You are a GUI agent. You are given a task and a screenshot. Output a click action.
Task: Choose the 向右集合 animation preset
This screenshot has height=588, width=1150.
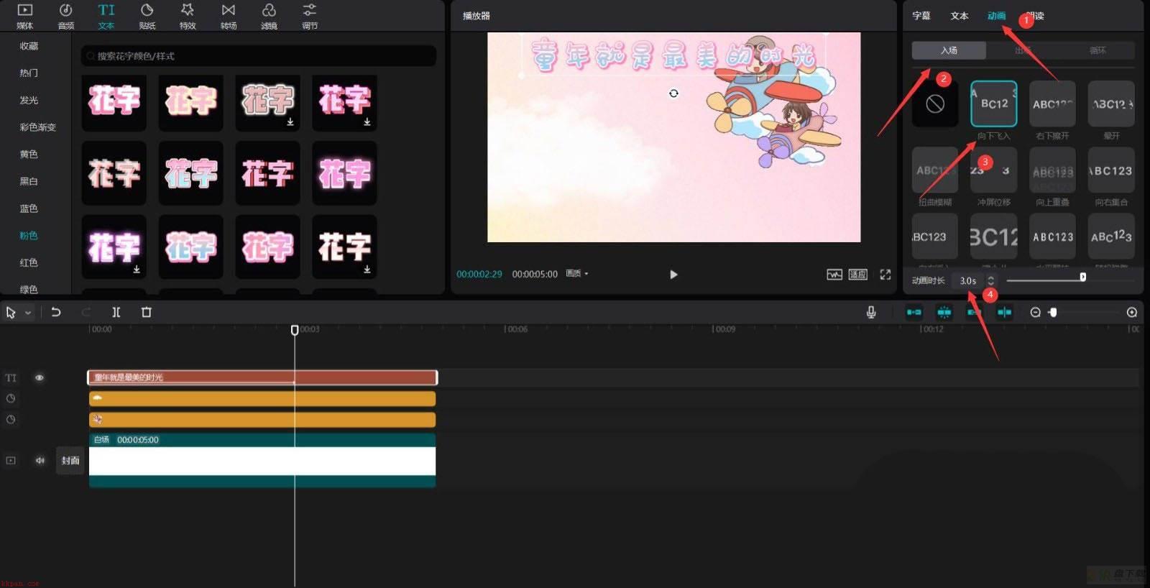[1111, 170]
